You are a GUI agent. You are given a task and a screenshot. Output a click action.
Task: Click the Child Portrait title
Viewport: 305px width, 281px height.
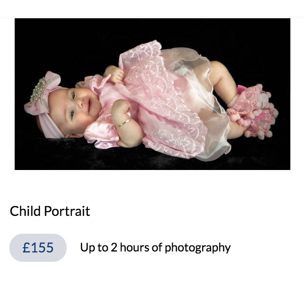(x=50, y=211)
